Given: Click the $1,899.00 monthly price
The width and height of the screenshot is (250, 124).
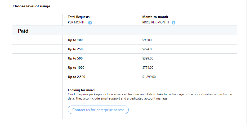Looking at the screenshot, I should click(x=149, y=77).
